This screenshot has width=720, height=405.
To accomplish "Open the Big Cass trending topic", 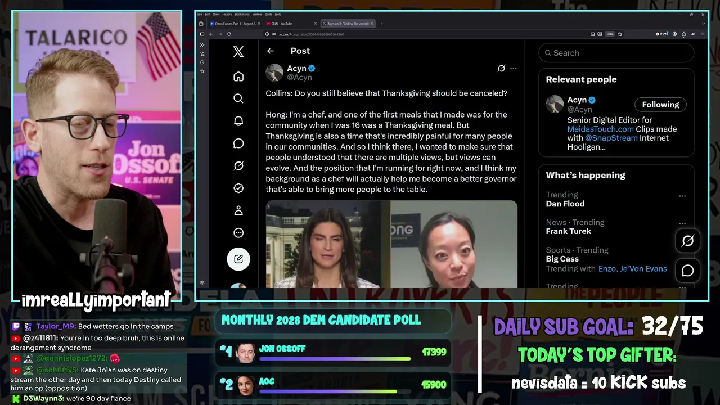I will click(x=562, y=259).
